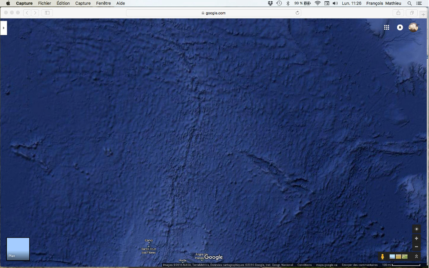Click the Conditions link

304,265
